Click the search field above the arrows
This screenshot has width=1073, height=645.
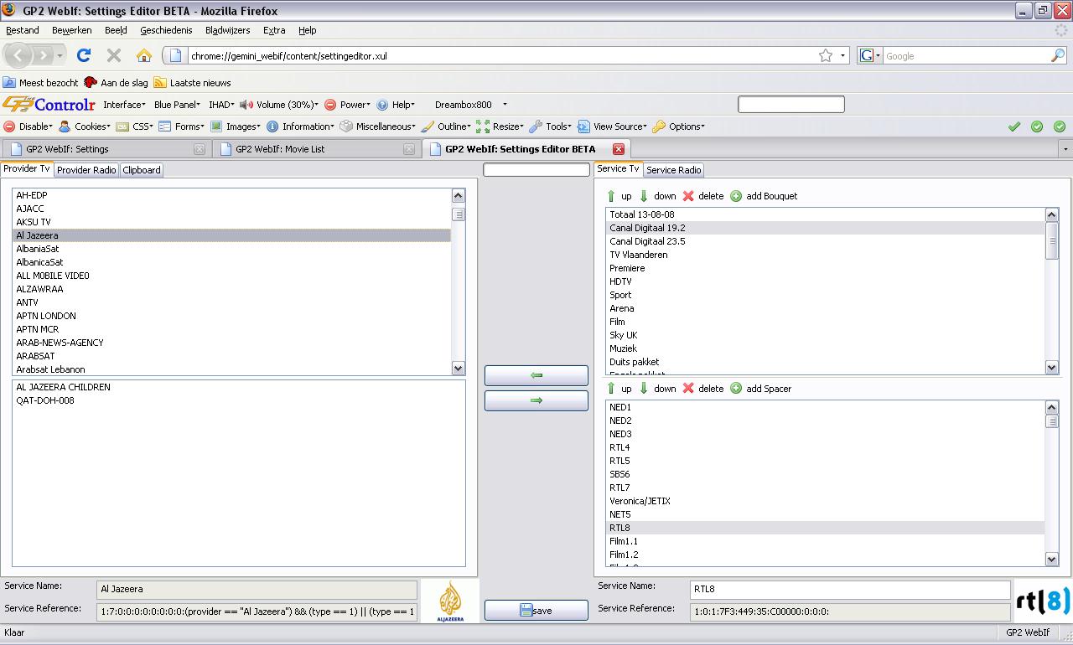point(536,169)
